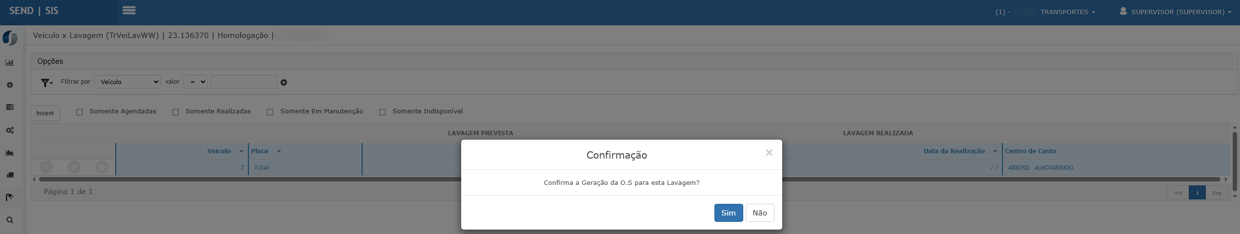This screenshot has height=234, width=1240.
Task: Click the funnel filter icon
Action: click(46, 83)
